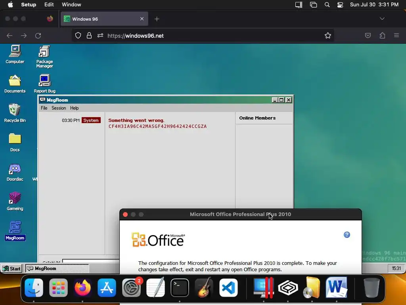Click the Windows 96 taskbar clock 15:31
406x305 pixels.
pyautogui.click(x=396, y=268)
